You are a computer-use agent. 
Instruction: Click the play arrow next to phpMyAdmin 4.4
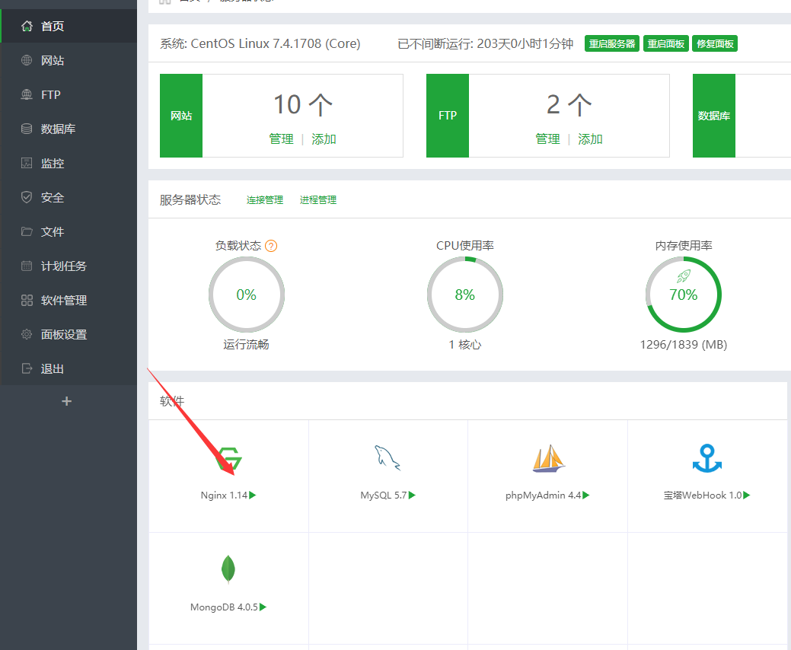pyautogui.click(x=586, y=495)
